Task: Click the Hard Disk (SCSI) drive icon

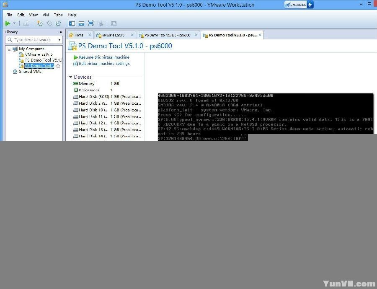Action: pos(76,97)
